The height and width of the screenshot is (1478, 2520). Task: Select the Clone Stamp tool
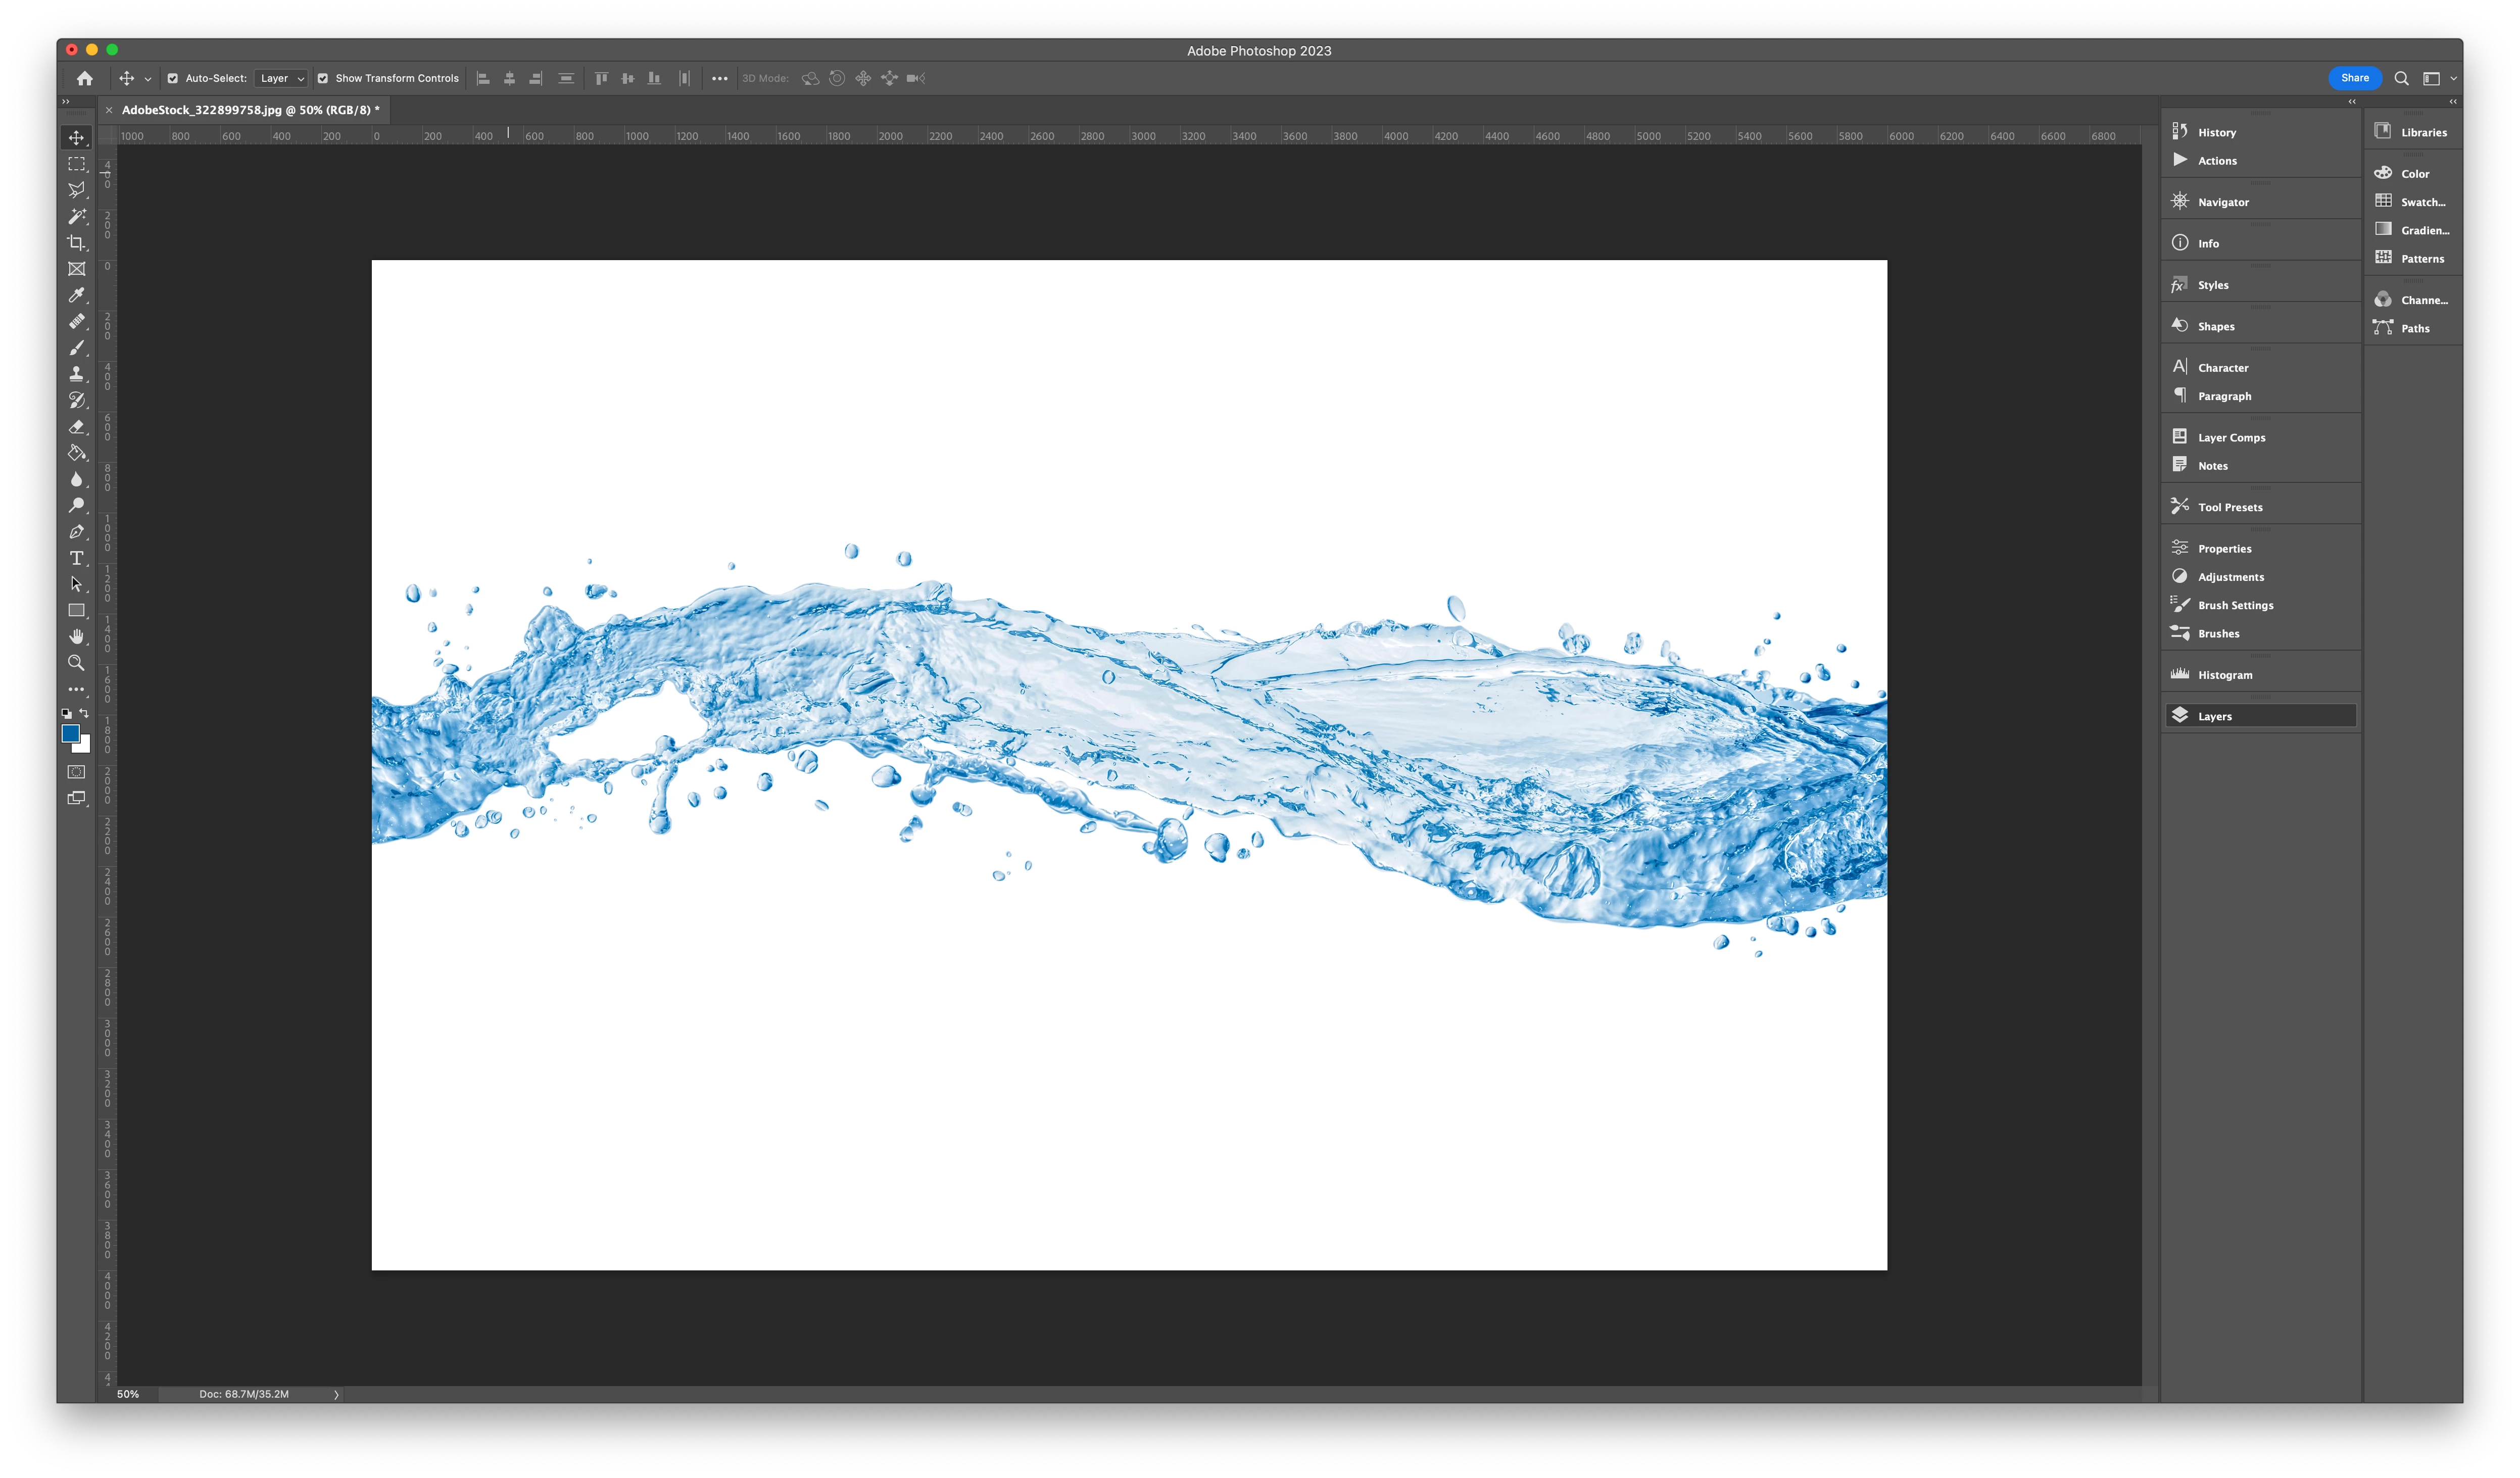tap(76, 374)
